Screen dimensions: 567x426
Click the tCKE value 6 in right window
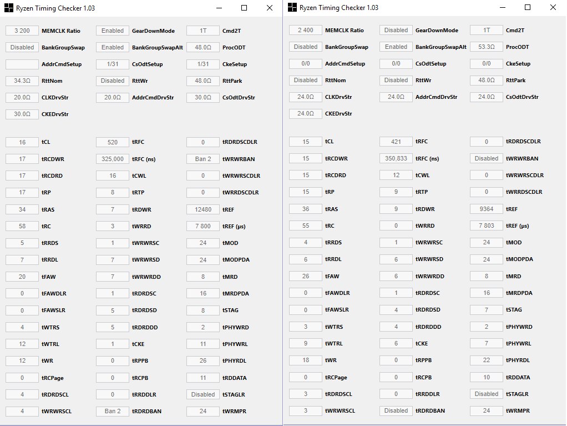pos(396,343)
